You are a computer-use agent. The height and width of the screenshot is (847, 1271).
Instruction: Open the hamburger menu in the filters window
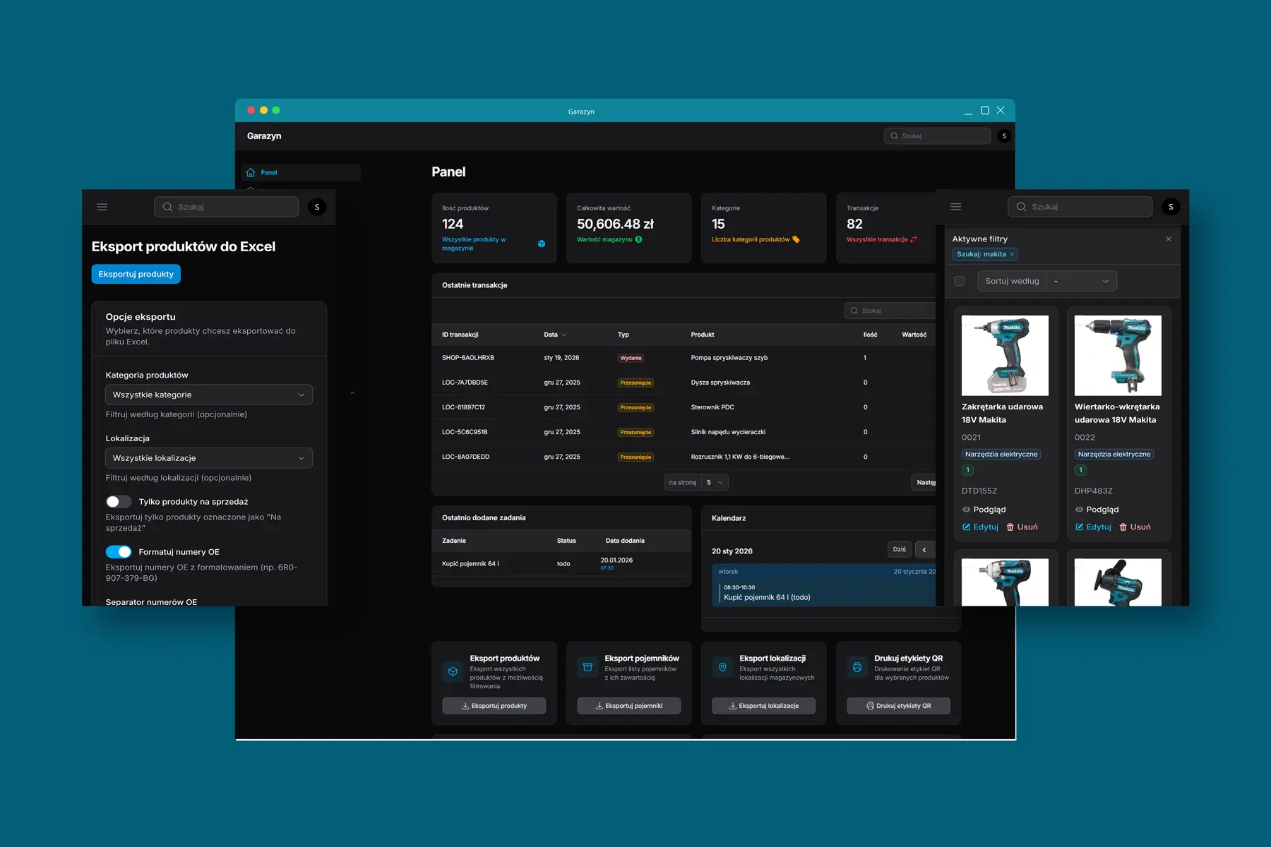click(955, 206)
